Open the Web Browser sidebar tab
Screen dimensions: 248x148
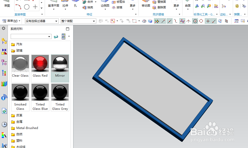4,111
